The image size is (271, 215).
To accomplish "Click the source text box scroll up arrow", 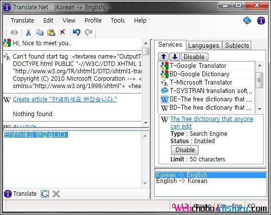I will (145, 136).
